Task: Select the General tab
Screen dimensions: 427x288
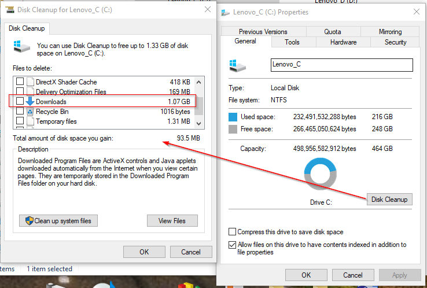Action: (x=245, y=42)
